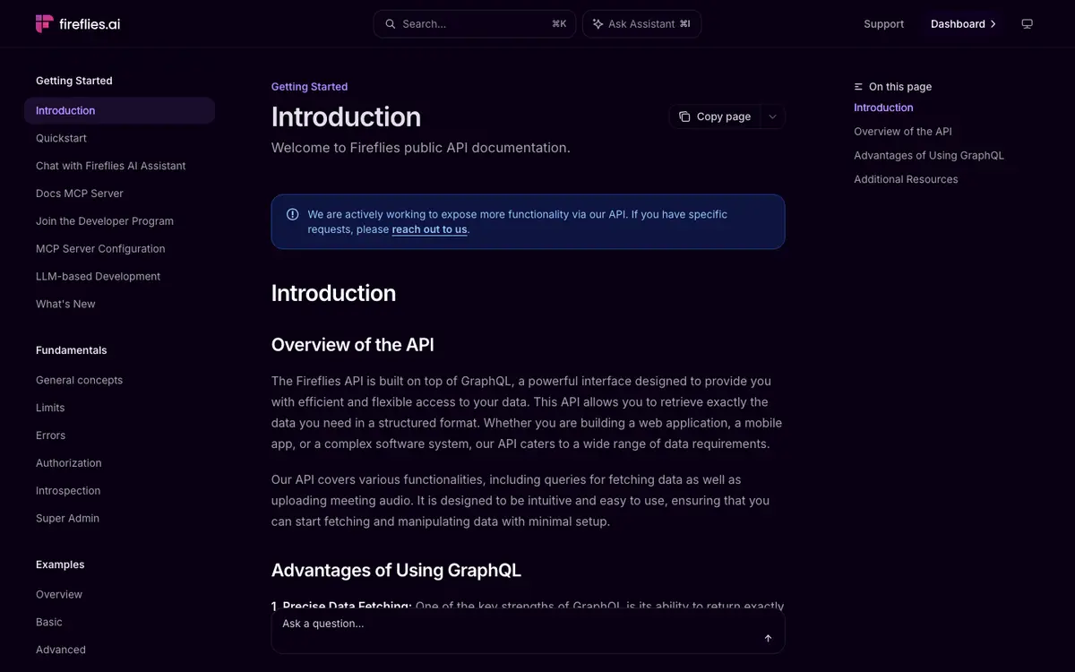This screenshot has width=1075, height=672.
Task: Jump to Introduction in On this page
Action: click(x=883, y=108)
